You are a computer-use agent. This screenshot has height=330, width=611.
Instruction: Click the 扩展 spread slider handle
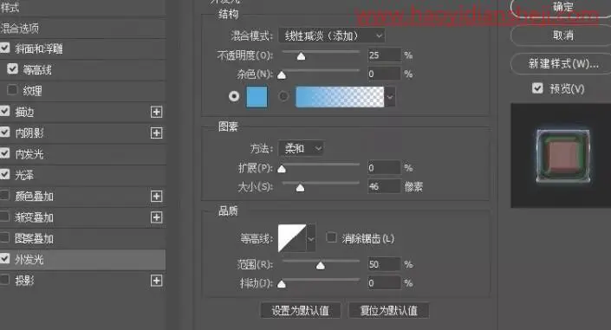pyautogui.click(x=282, y=169)
